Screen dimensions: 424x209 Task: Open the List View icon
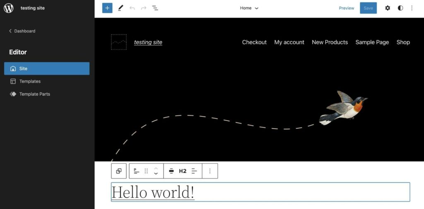point(155,8)
